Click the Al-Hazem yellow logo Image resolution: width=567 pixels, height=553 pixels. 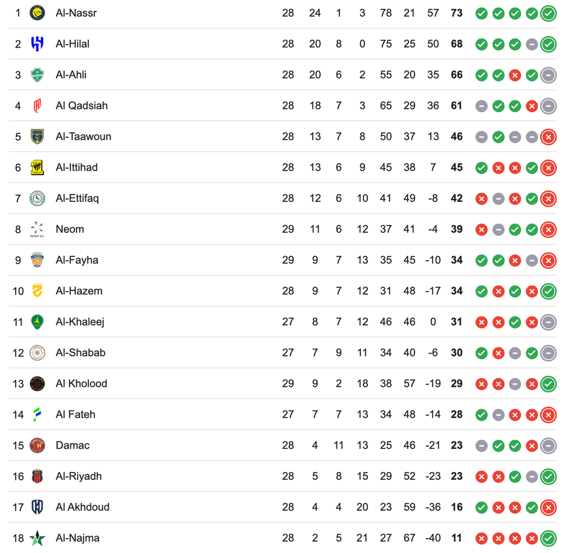(x=37, y=291)
